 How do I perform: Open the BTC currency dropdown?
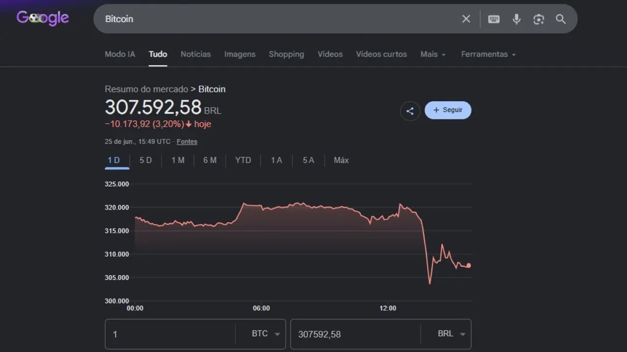[265, 334]
